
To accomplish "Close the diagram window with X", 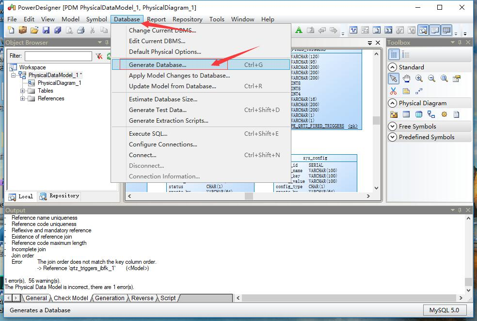I will coord(378,43).
